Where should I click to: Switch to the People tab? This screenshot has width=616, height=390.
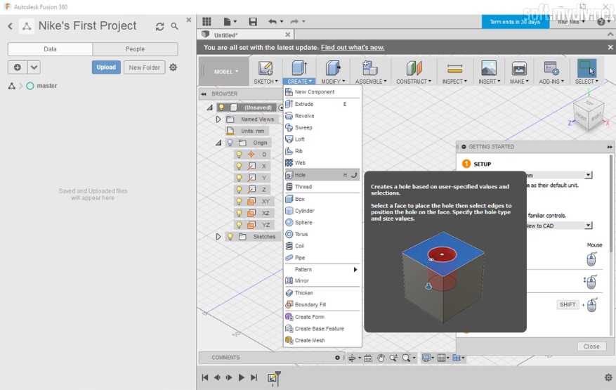coord(135,49)
